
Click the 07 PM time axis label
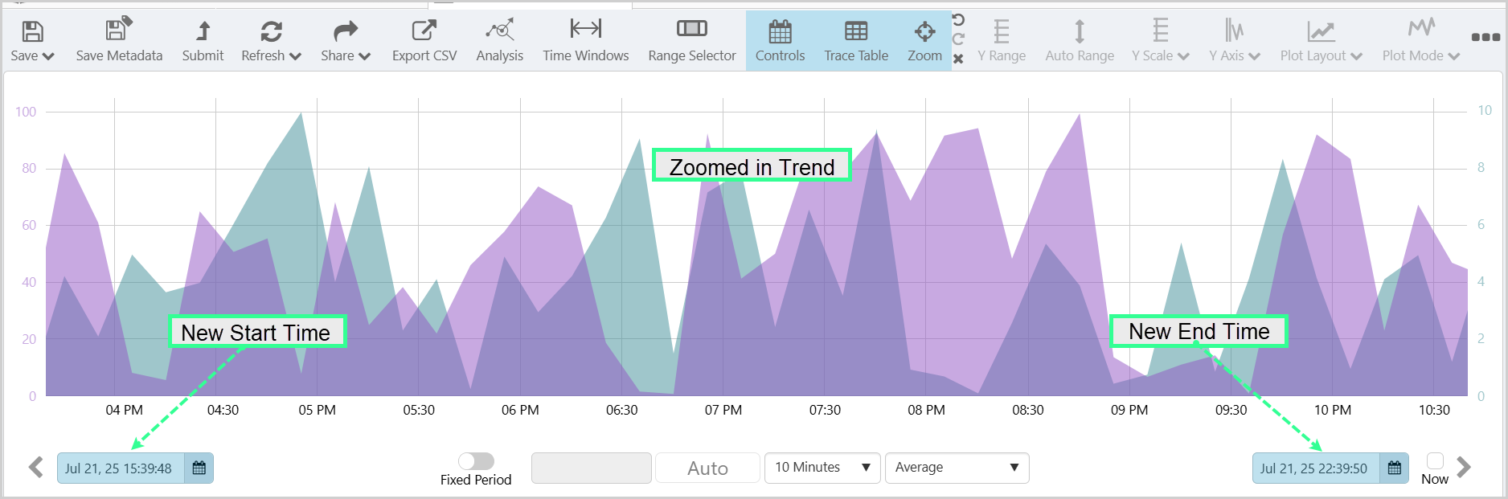coord(723,410)
